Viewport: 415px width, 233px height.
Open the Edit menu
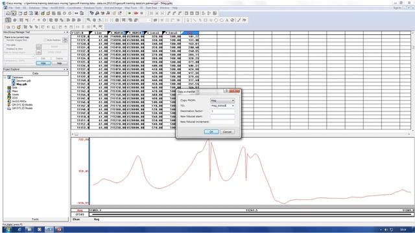(18, 8)
